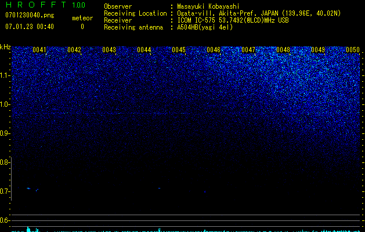Click the tall cyan level spike at far left
Viewport: 365px width, 232px height.
[28, 229]
